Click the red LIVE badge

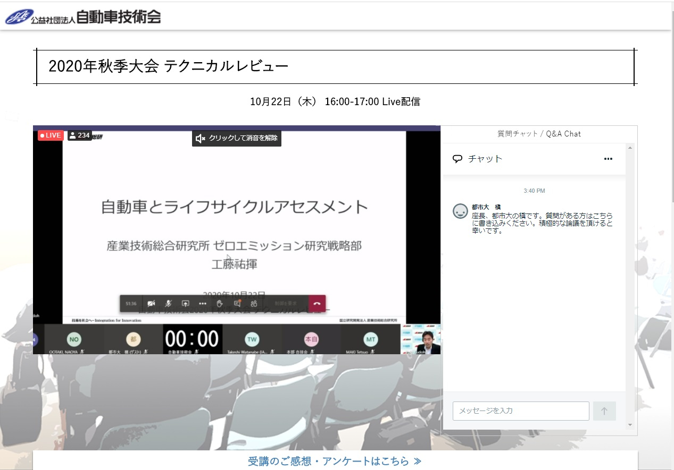pos(51,135)
